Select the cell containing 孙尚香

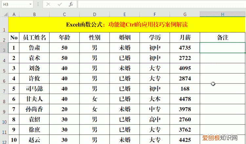(x=34, y=109)
